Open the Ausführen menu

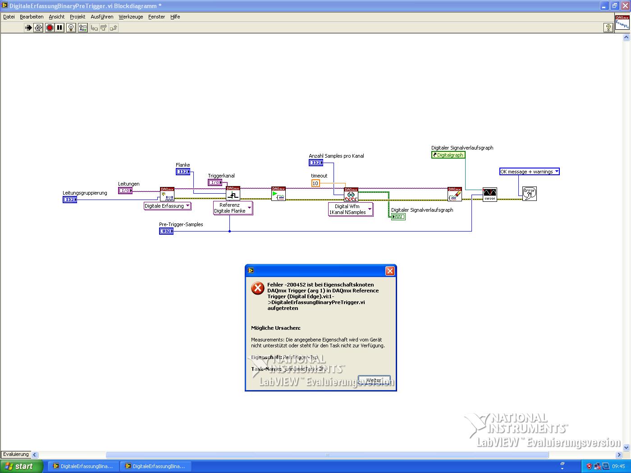click(x=102, y=17)
